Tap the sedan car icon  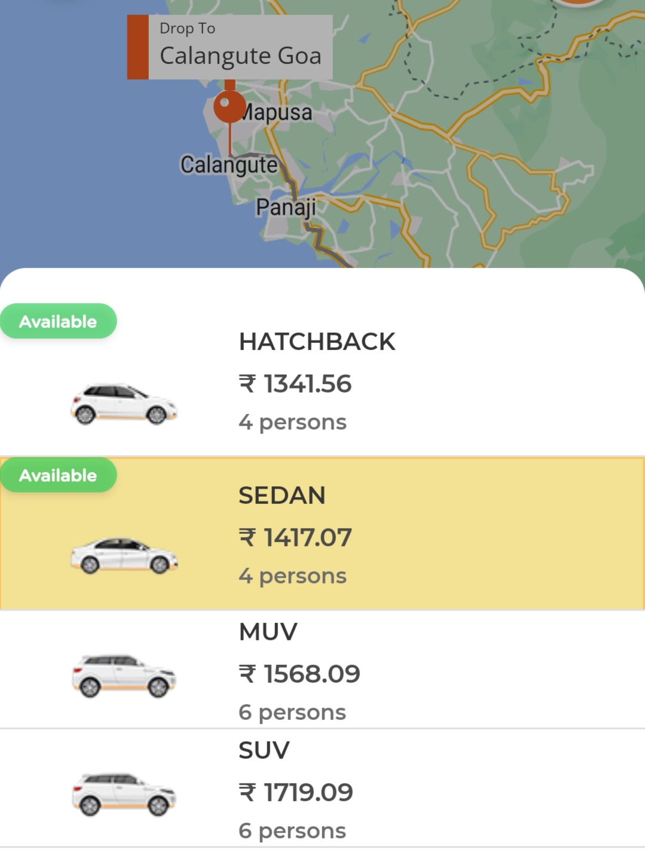(124, 556)
